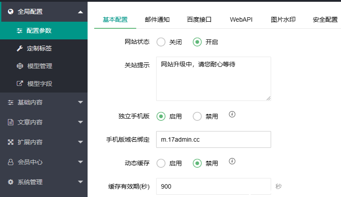The height and width of the screenshot is (197, 341).
Task: Click the user icon for 会员中心
Action: 11,162
